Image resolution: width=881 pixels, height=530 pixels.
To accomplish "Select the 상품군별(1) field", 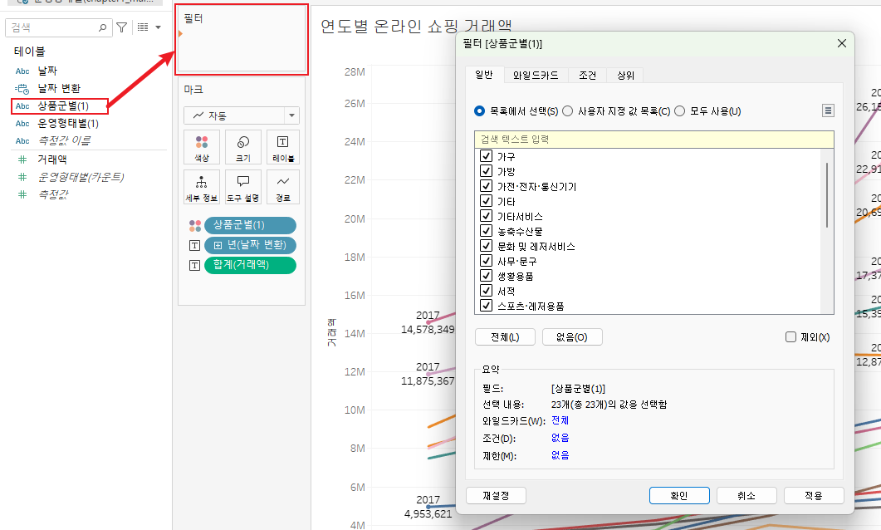I will (63, 106).
